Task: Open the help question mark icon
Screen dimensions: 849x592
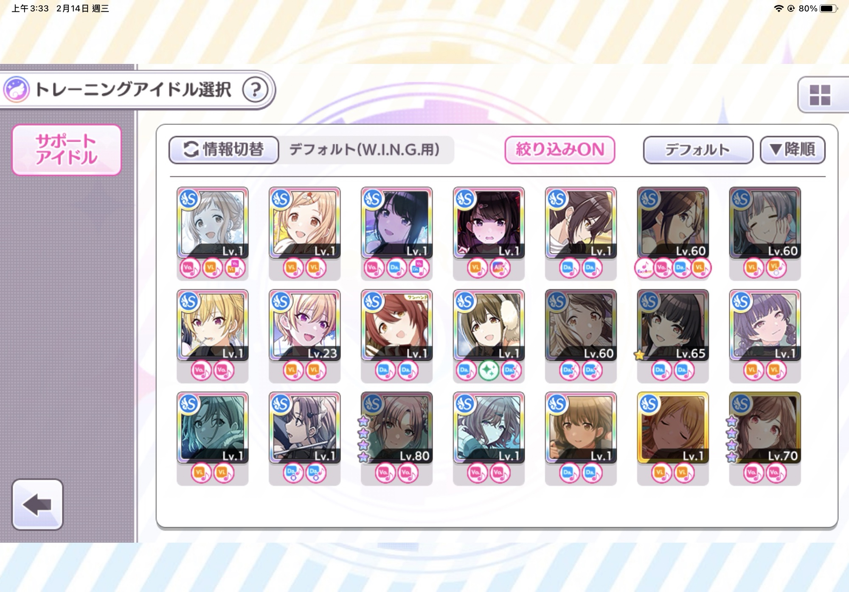Action: tap(255, 89)
